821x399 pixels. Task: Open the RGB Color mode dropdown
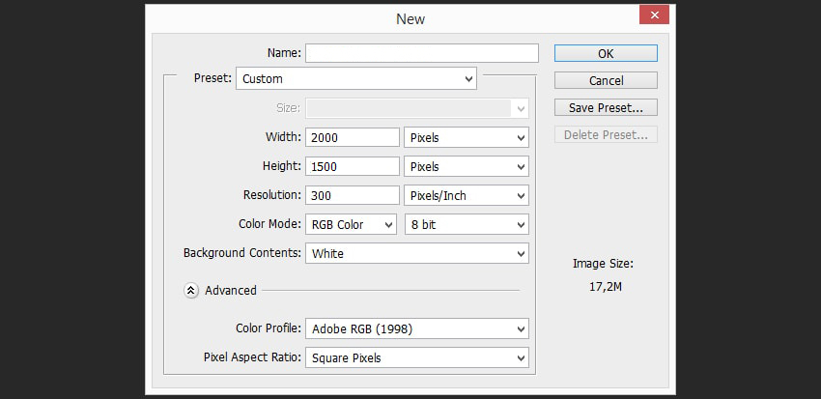tap(351, 224)
